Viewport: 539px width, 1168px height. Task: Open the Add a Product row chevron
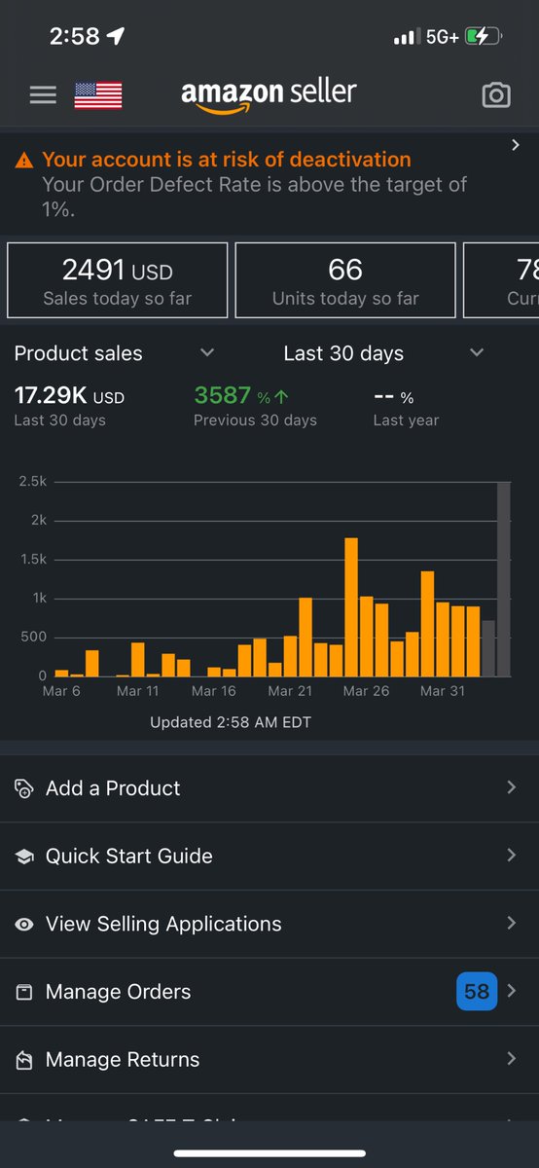(x=512, y=787)
